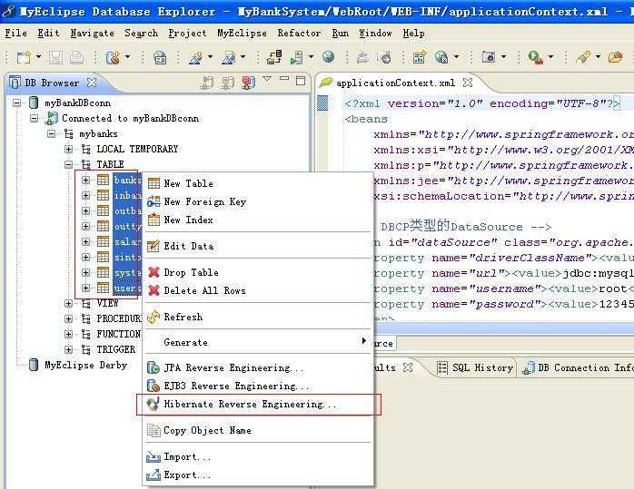Open the Navigate menu
634x489 pixels.
[92, 33]
